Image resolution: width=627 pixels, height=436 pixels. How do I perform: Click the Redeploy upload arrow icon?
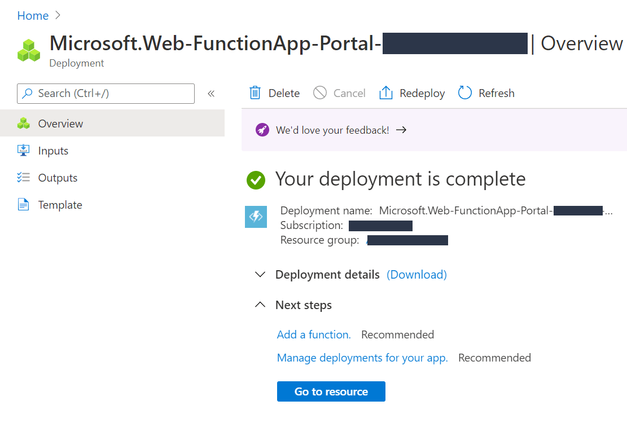pos(386,93)
